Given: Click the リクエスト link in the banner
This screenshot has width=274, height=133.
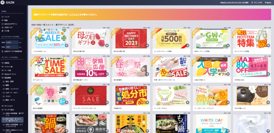Looking at the screenshot, I should click(x=74, y=15).
